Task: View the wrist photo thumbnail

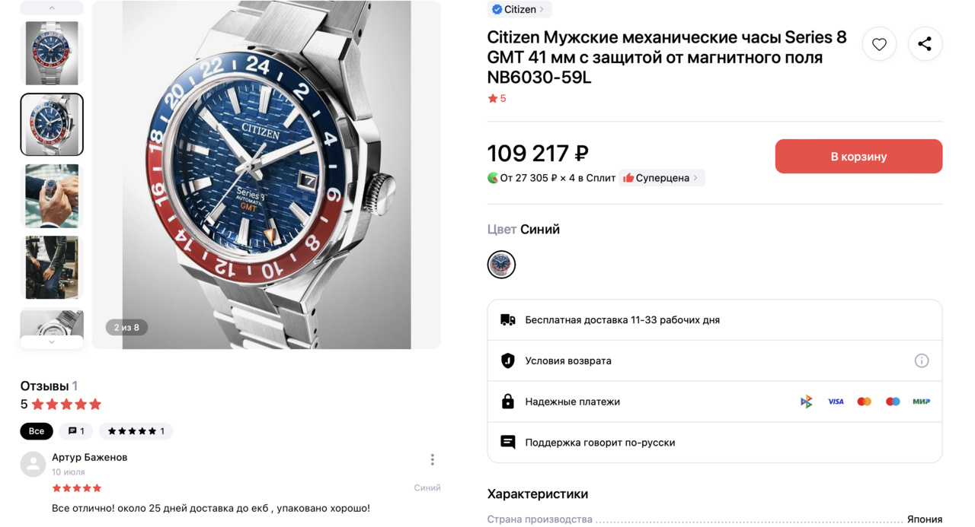Action: coord(52,196)
